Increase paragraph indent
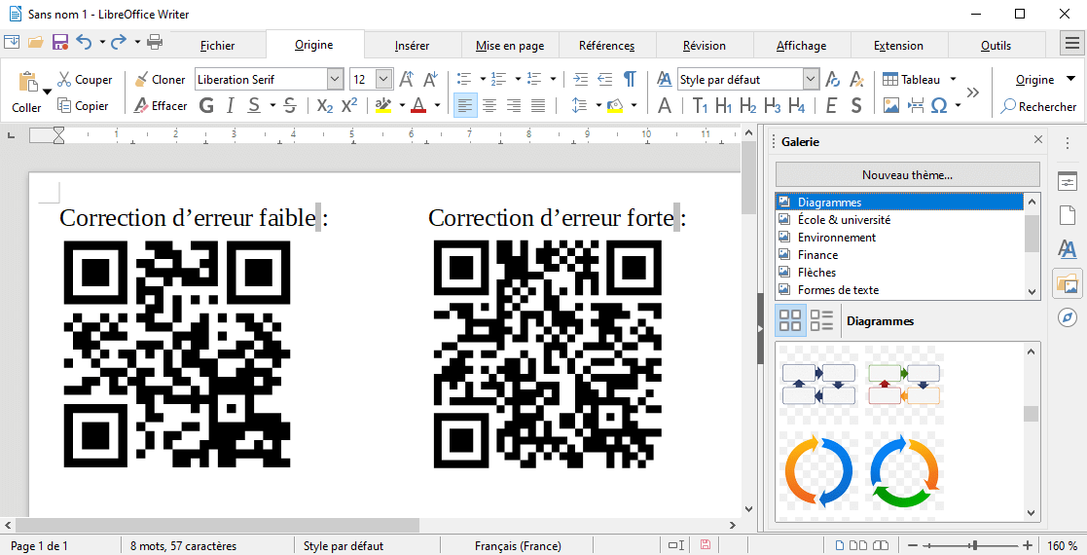The width and height of the screenshot is (1087, 555). point(581,79)
